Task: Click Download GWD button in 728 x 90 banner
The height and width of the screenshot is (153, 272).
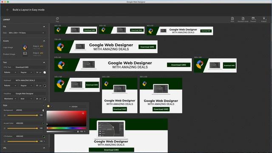Action: 147,47
